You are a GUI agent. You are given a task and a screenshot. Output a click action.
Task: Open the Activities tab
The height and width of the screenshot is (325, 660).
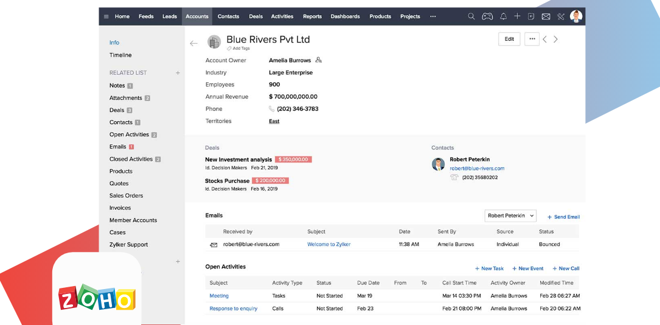pos(282,16)
